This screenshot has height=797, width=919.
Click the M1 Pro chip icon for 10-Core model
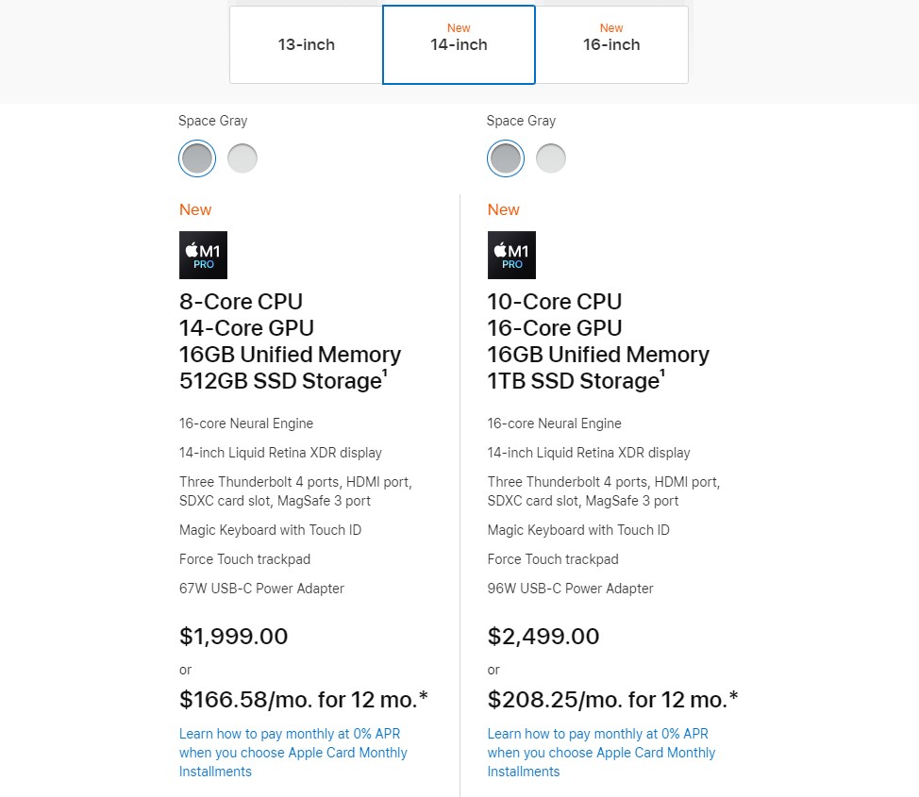pyautogui.click(x=511, y=255)
